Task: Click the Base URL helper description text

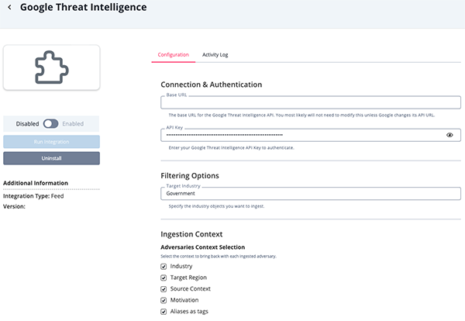Action: 301,115
